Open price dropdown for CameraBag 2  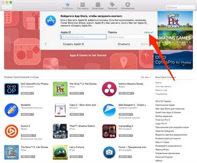(126, 135)
